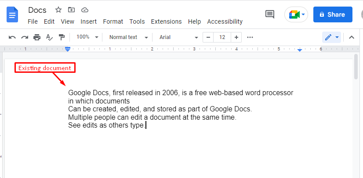Viewport: 363px width, 178px height.
Task: Click the left indent marker on ruler
Action: tap(68, 49)
